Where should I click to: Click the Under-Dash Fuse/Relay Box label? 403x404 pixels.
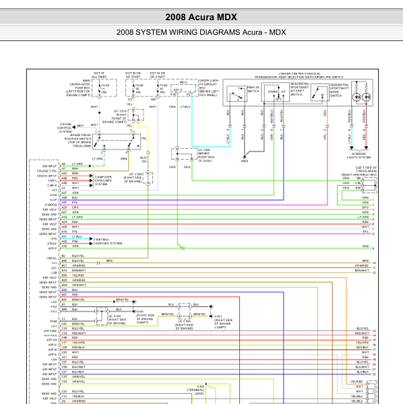tap(209, 88)
